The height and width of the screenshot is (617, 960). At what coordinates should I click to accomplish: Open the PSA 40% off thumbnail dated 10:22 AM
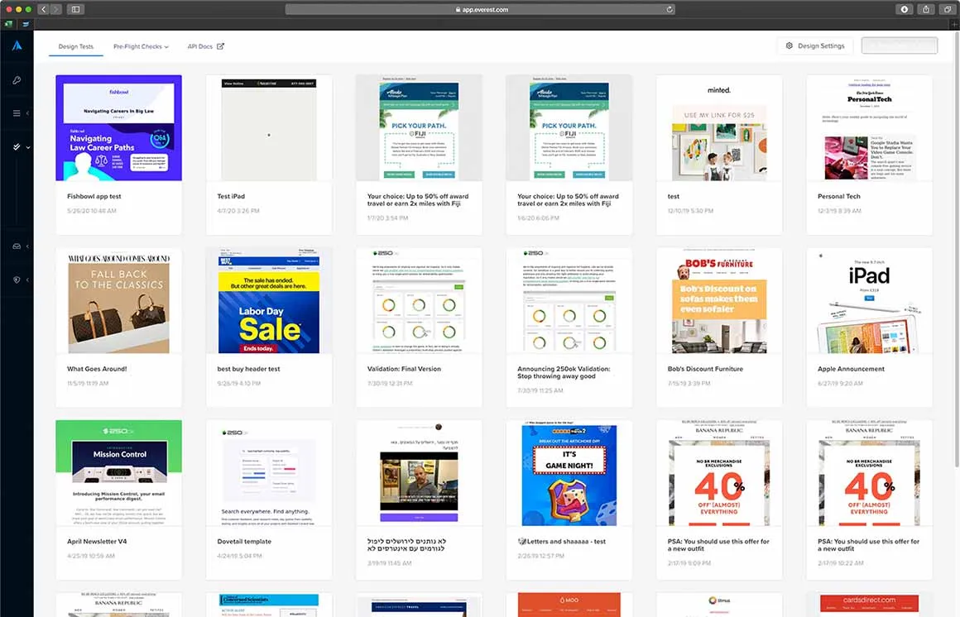(870, 473)
